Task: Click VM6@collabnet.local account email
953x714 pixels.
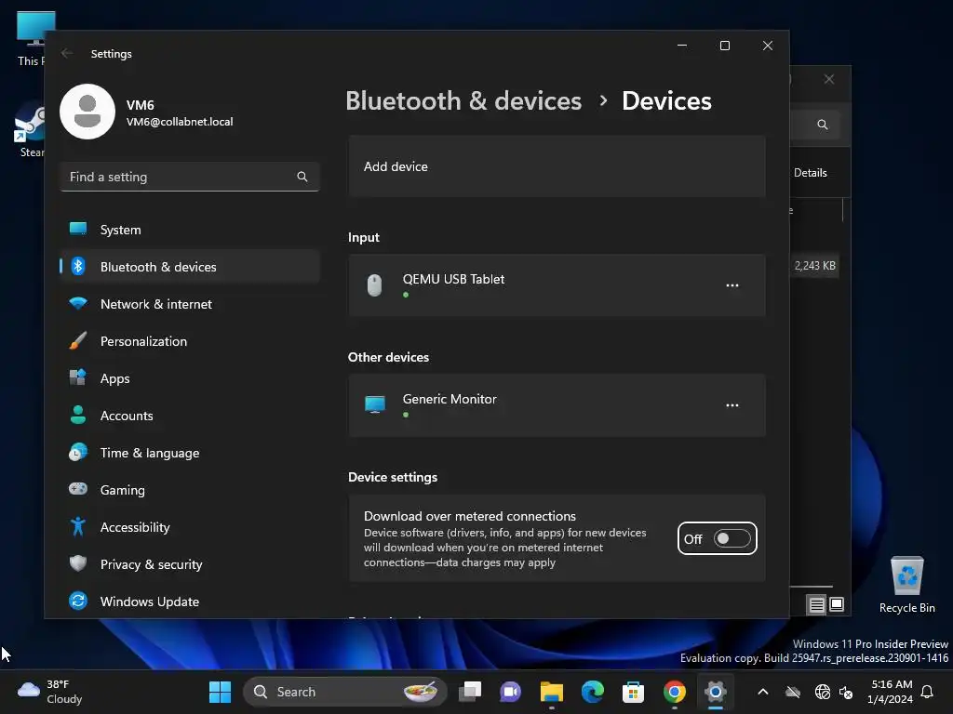Action: click(180, 122)
